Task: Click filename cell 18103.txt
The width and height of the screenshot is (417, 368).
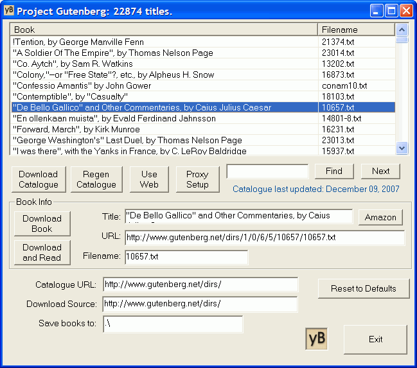Action: click(357, 96)
